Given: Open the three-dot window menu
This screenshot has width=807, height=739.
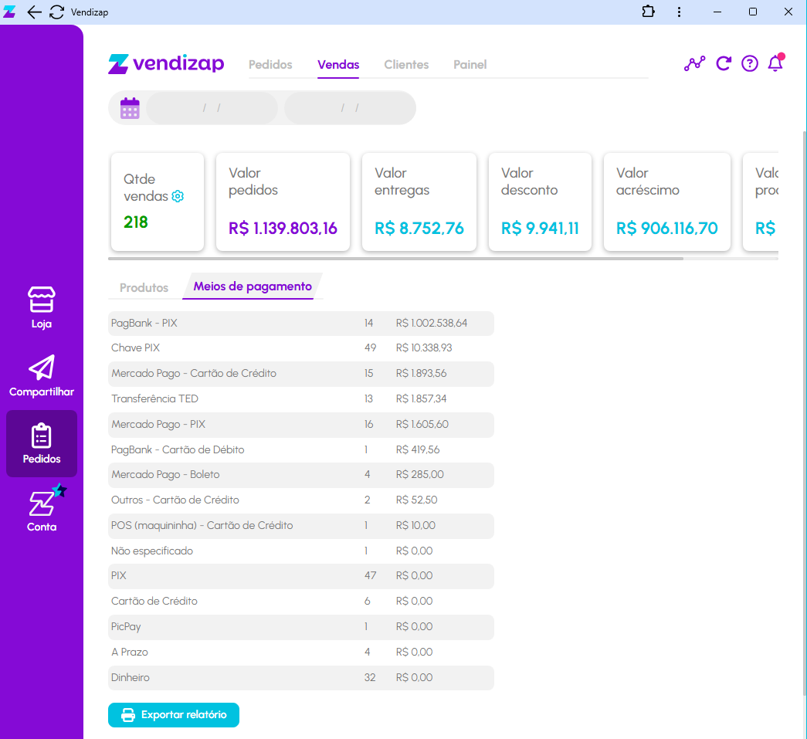Looking at the screenshot, I should point(679,12).
